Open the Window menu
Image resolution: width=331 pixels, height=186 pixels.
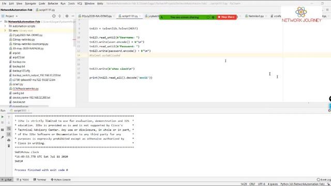tap(89, 4)
